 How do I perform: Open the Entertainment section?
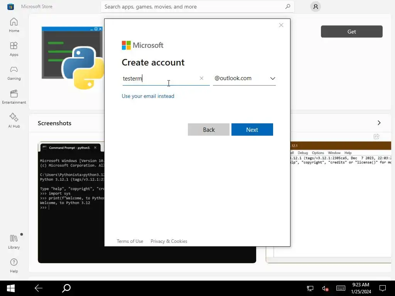pyautogui.click(x=14, y=97)
